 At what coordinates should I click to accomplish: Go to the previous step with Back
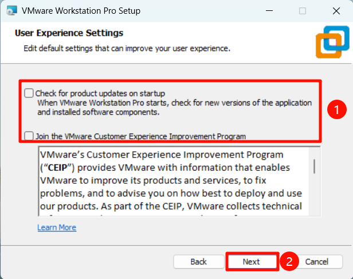(198, 262)
